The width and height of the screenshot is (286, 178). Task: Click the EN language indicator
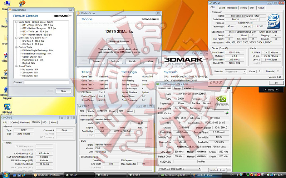pyautogui.click(x=232, y=175)
